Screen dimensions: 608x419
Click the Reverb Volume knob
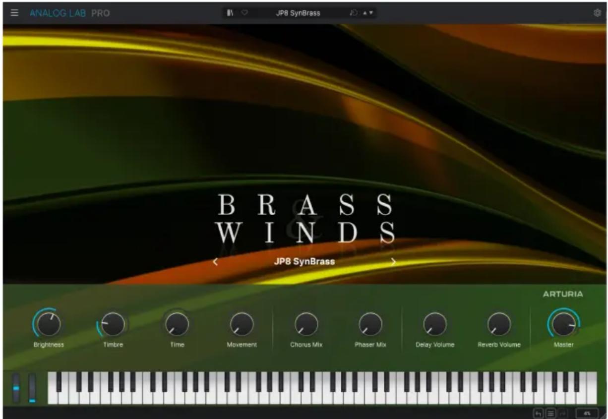pos(499,324)
